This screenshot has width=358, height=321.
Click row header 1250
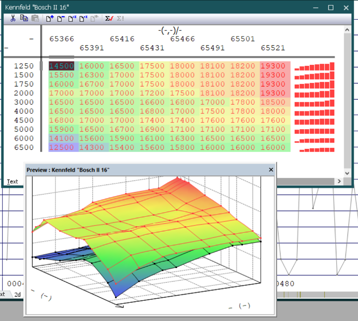(x=24, y=66)
